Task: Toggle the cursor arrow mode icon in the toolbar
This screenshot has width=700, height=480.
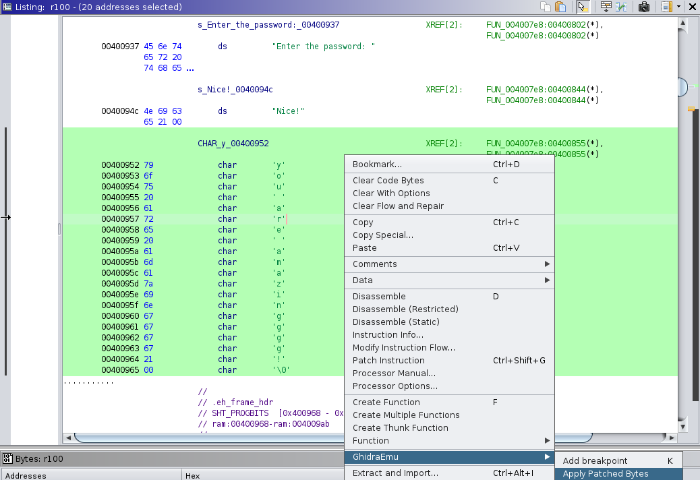Action: tap(583, 7)
